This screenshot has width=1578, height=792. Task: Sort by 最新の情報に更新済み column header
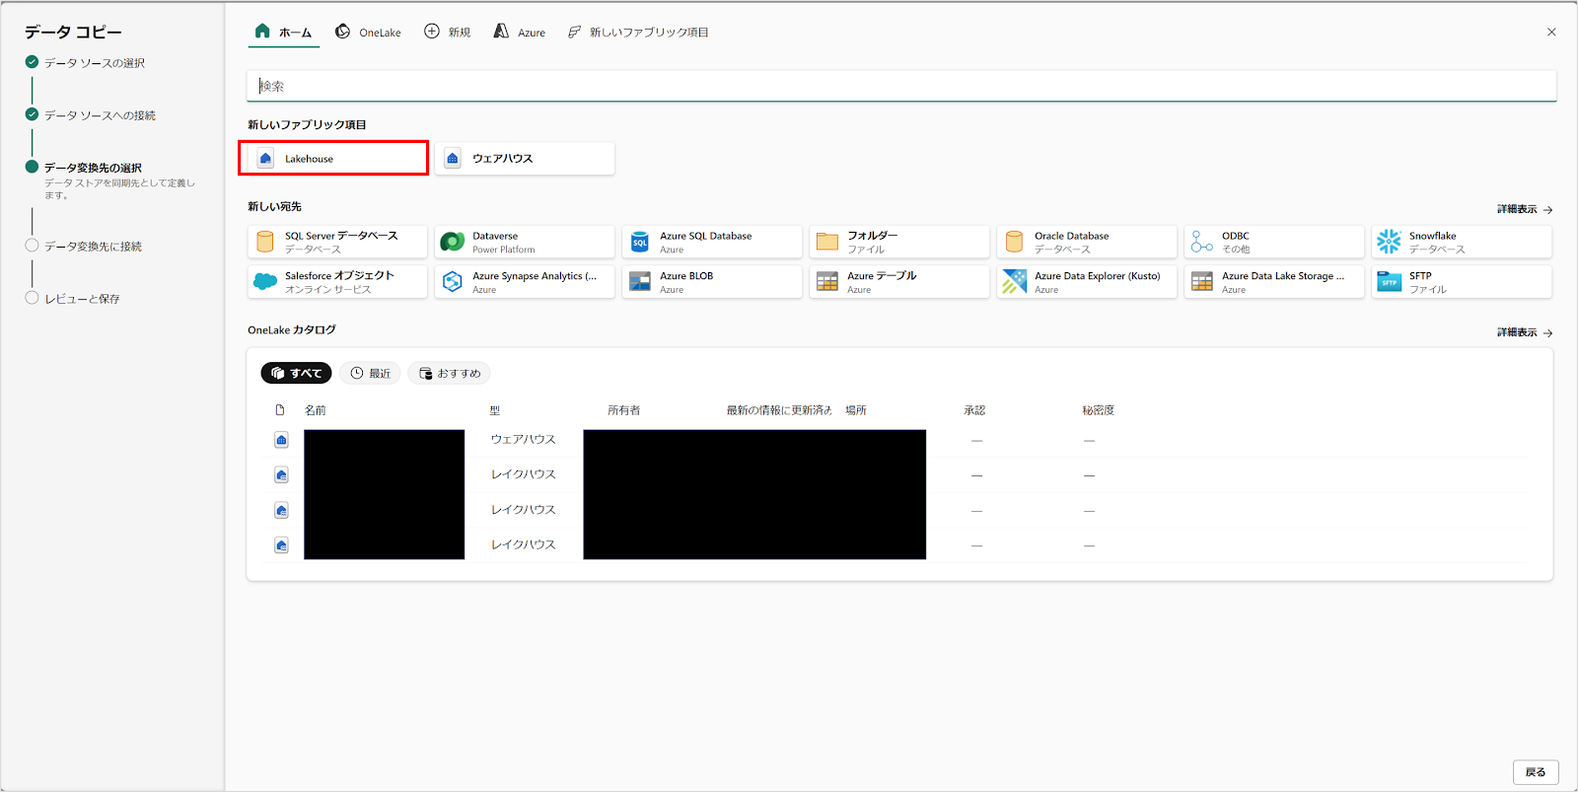click(779, 410)
